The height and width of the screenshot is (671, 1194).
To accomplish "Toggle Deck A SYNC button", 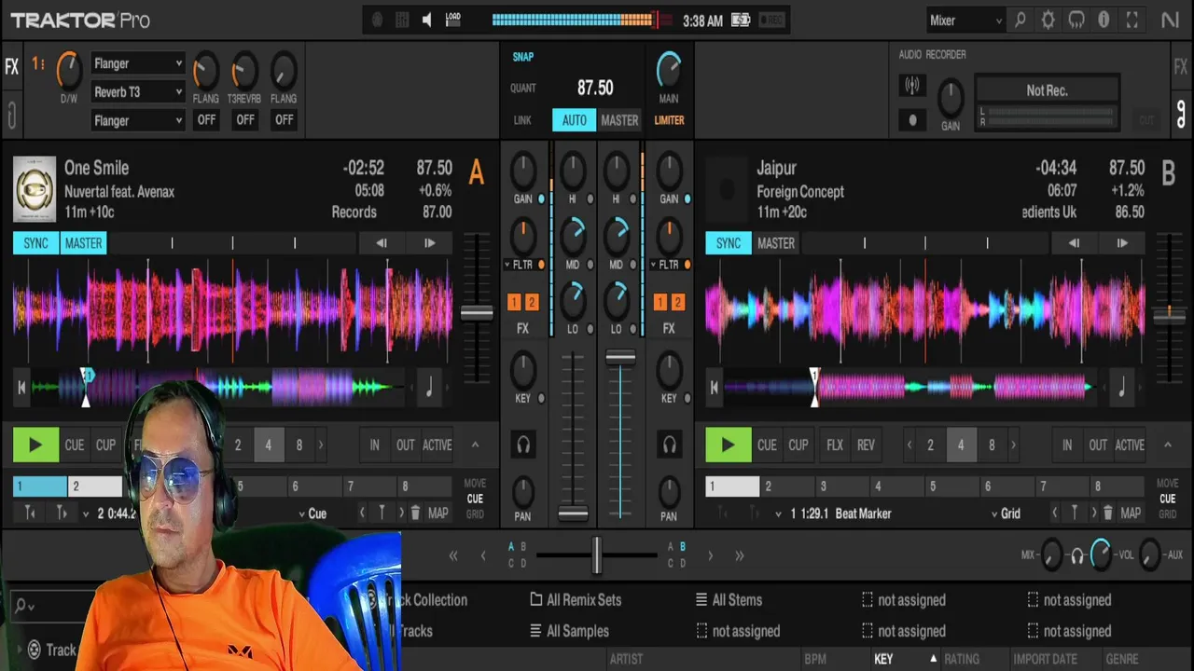I will pyautogui.click(x=35, y=243).
